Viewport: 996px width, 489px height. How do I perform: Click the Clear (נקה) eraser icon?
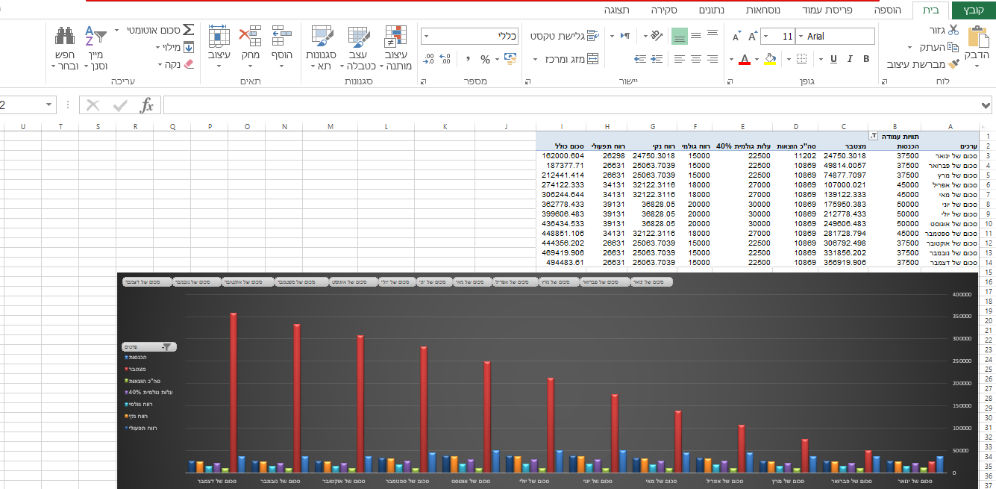[188, 64]
